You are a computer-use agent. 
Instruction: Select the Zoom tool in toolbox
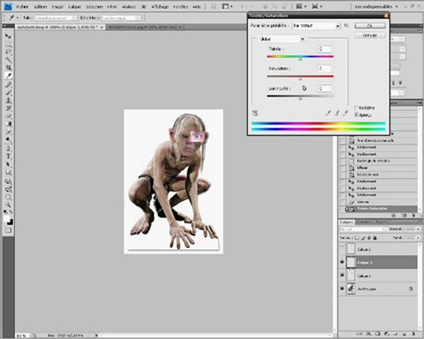8,205
